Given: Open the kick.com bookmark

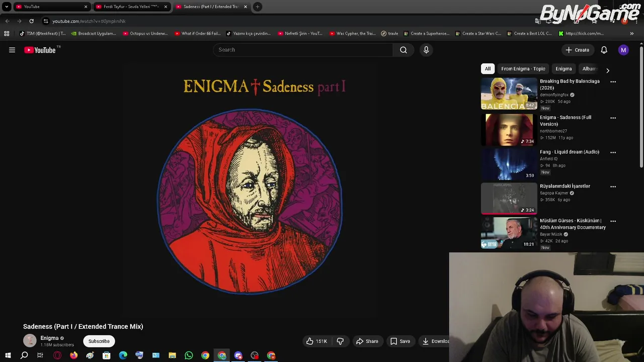Looking at the screenshot, I should 581,34.
